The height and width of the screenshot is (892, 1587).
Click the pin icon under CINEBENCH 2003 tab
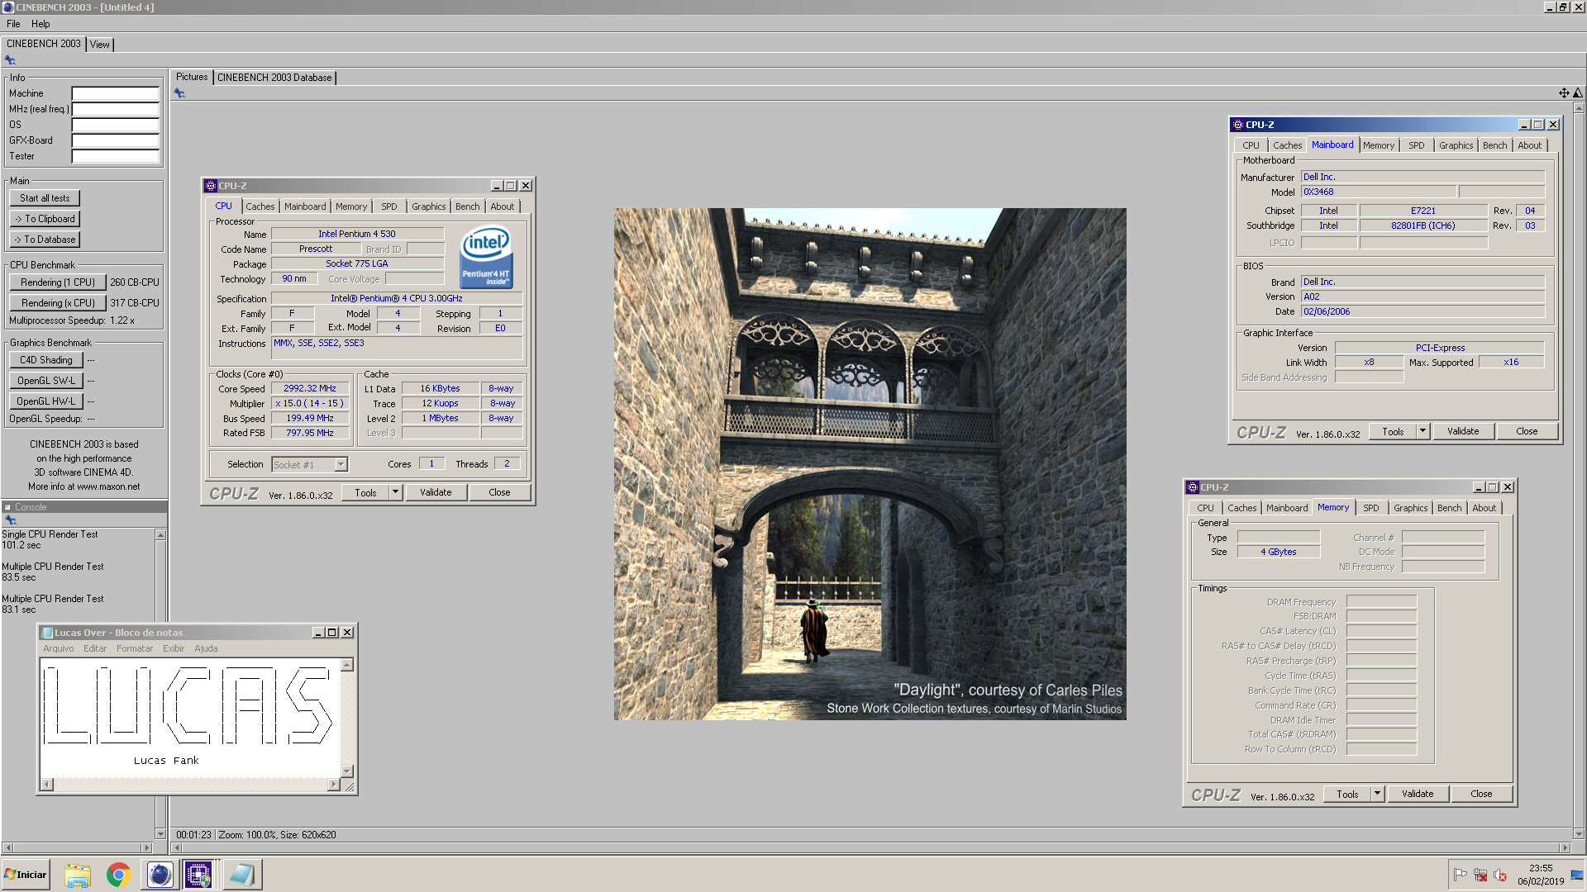coord(10,60)
